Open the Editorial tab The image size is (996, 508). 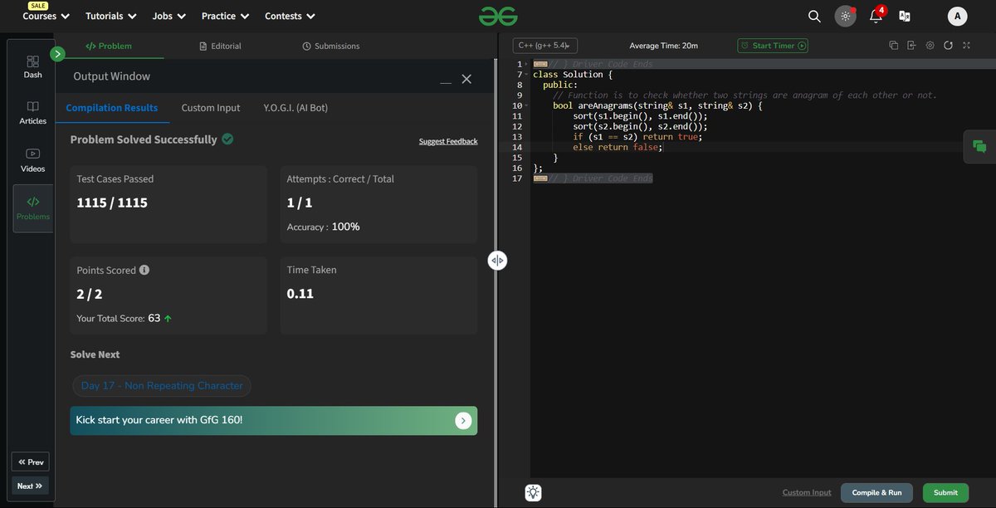(221, 46)
